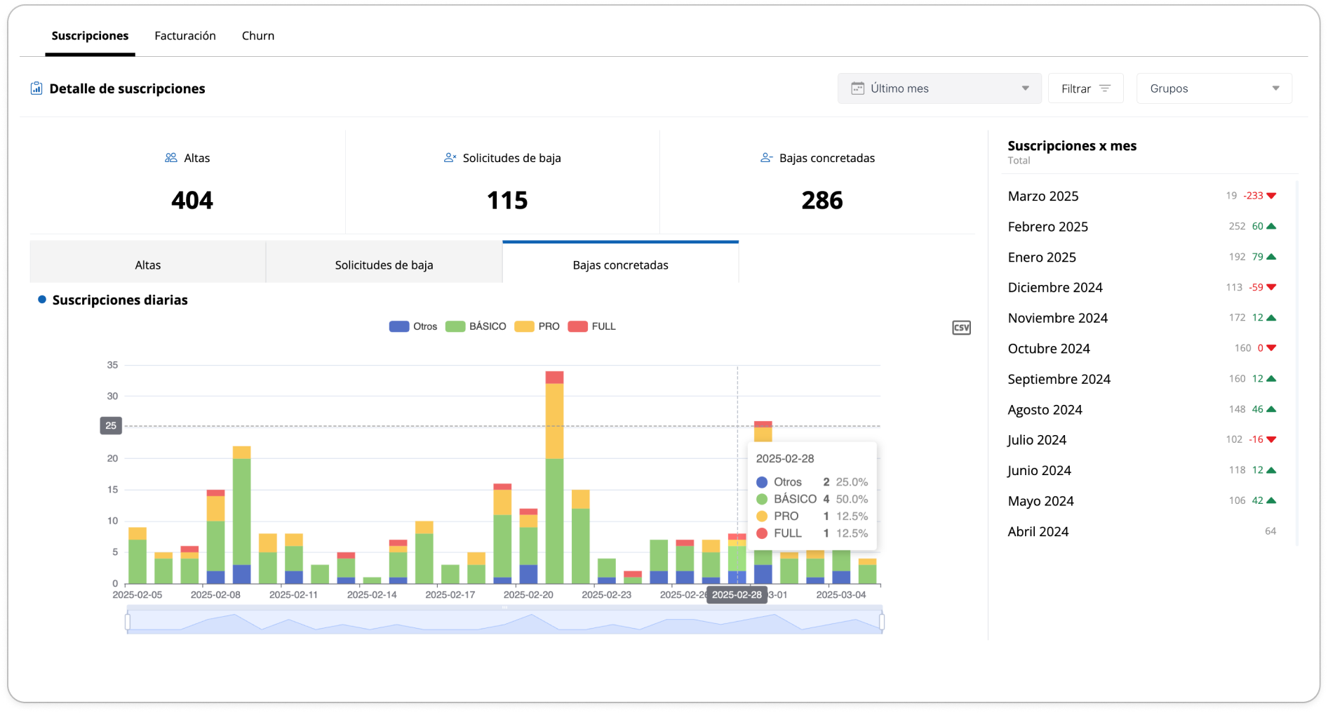Screen dimensions: 1328x713
Task: Click the filter lines icon
Action: pos(1105,88)
